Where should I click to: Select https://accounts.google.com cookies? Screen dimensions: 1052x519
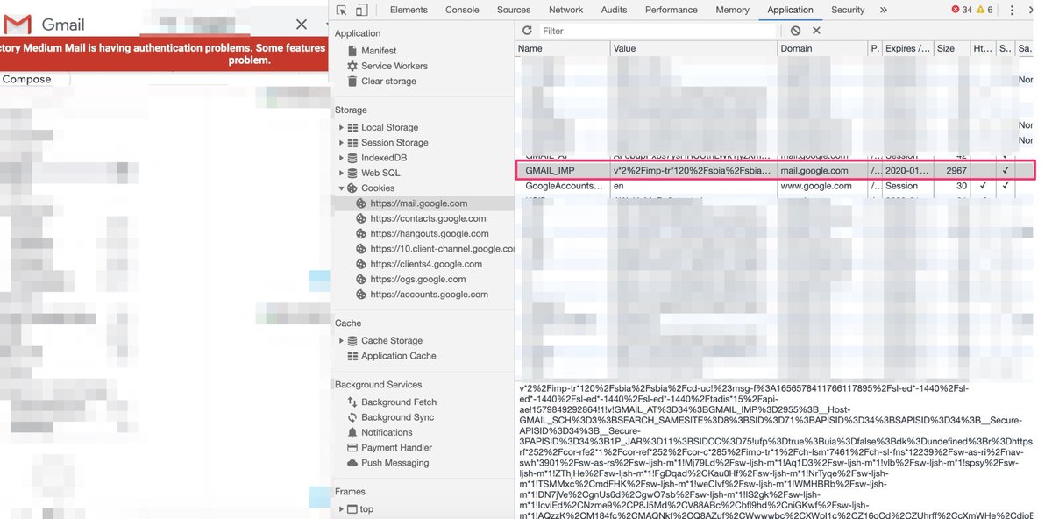pos(429,295)
